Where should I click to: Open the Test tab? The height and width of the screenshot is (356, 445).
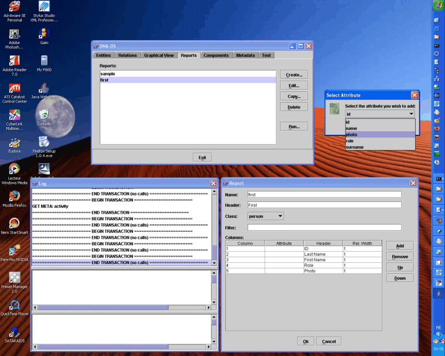266,56
